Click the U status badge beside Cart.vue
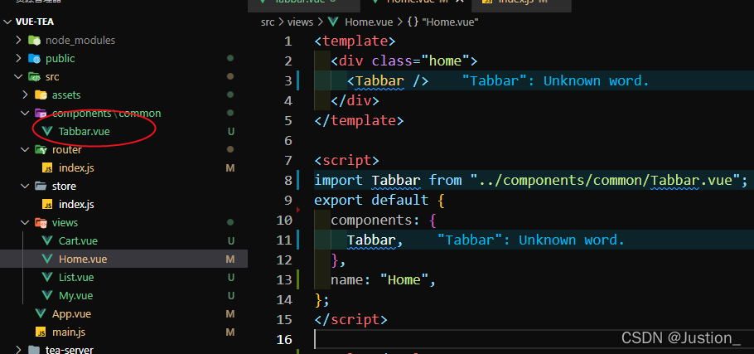The width and height of the screenshot is (754, 354). tap(230, 241)
